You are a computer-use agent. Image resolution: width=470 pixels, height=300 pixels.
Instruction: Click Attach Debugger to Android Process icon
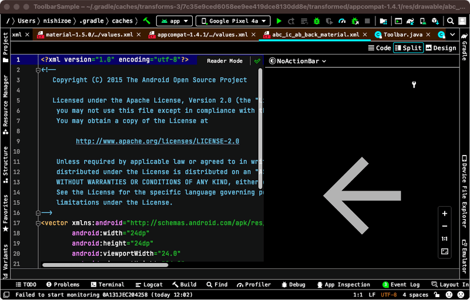(355, 21)
